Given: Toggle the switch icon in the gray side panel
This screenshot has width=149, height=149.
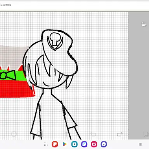Looking at the screenshot, I should [x=144, y=24].
